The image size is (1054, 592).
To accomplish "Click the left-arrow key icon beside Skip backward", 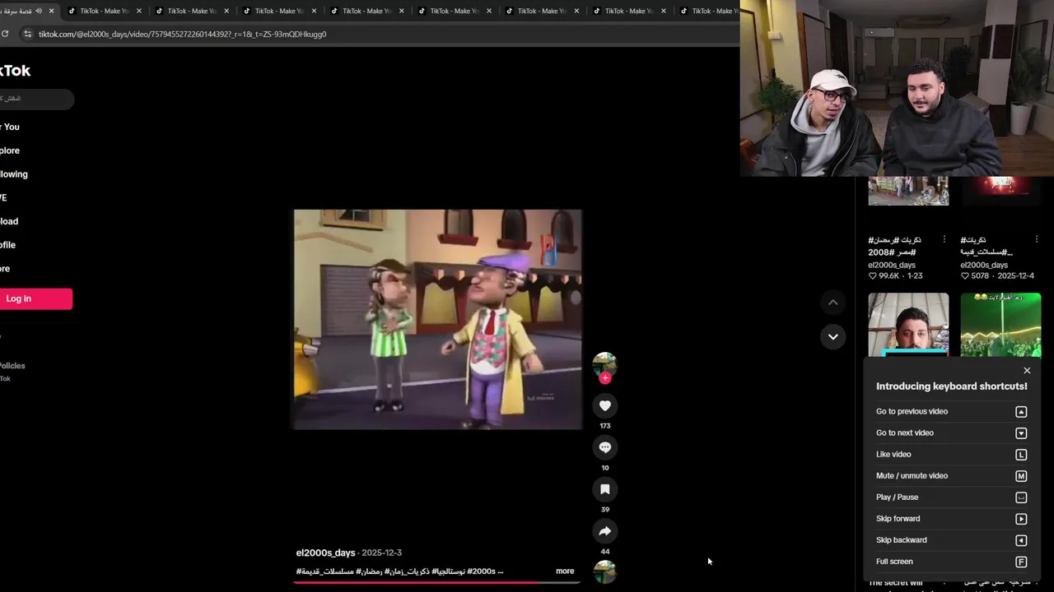I will (1021, 540).
